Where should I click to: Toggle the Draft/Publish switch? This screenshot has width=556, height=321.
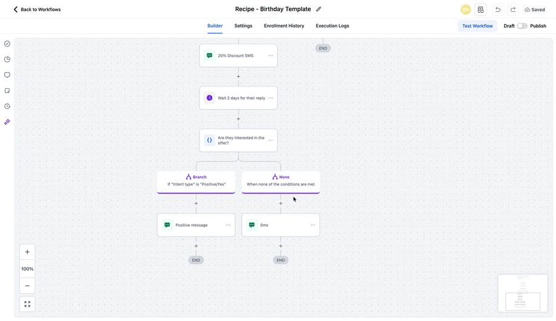point(522,26)
